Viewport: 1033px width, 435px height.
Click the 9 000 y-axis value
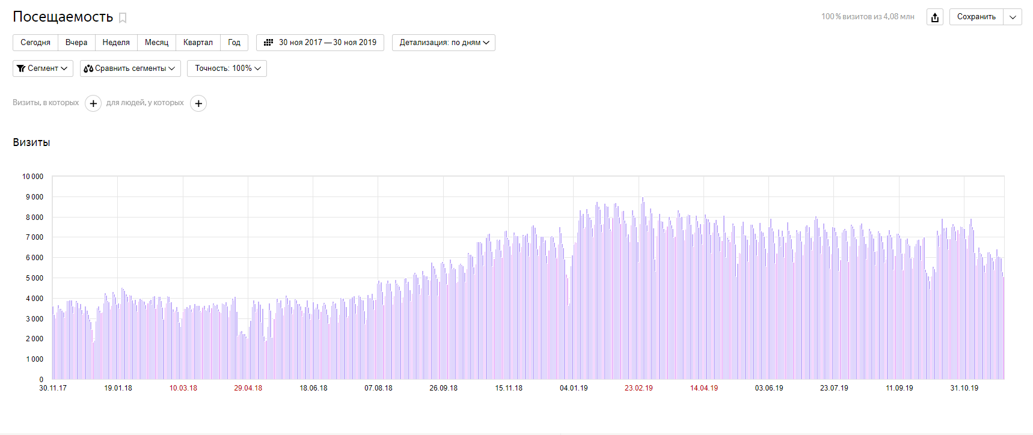[x=35, y=197]
